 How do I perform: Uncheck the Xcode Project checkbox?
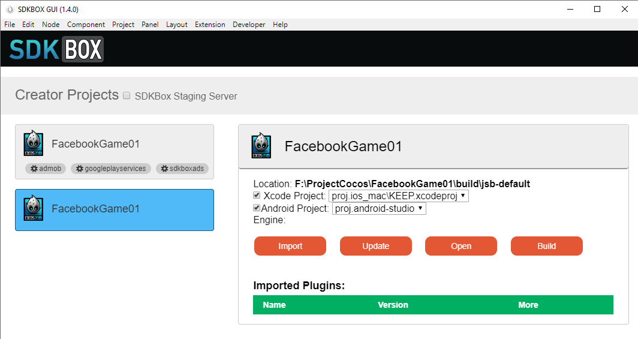click(x=257, y=196)
